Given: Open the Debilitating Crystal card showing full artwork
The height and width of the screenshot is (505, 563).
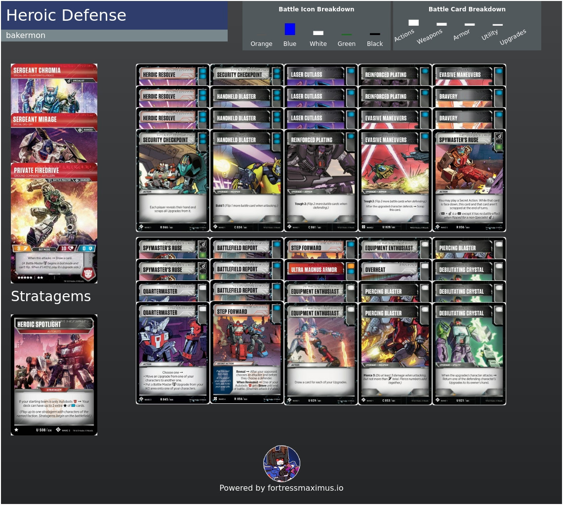Looking at the screenshot, I should tap(469, 353).
